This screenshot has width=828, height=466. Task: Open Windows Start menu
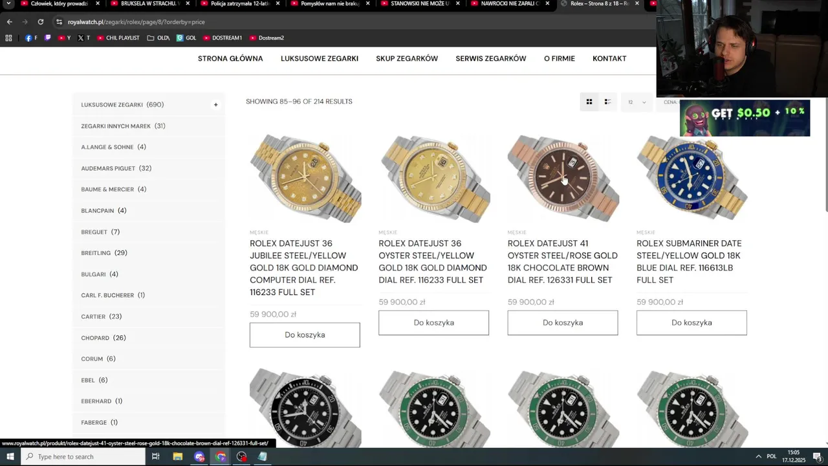tap(10, 457)
